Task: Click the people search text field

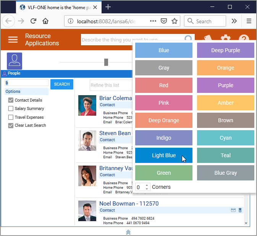Action: (26, 83)
